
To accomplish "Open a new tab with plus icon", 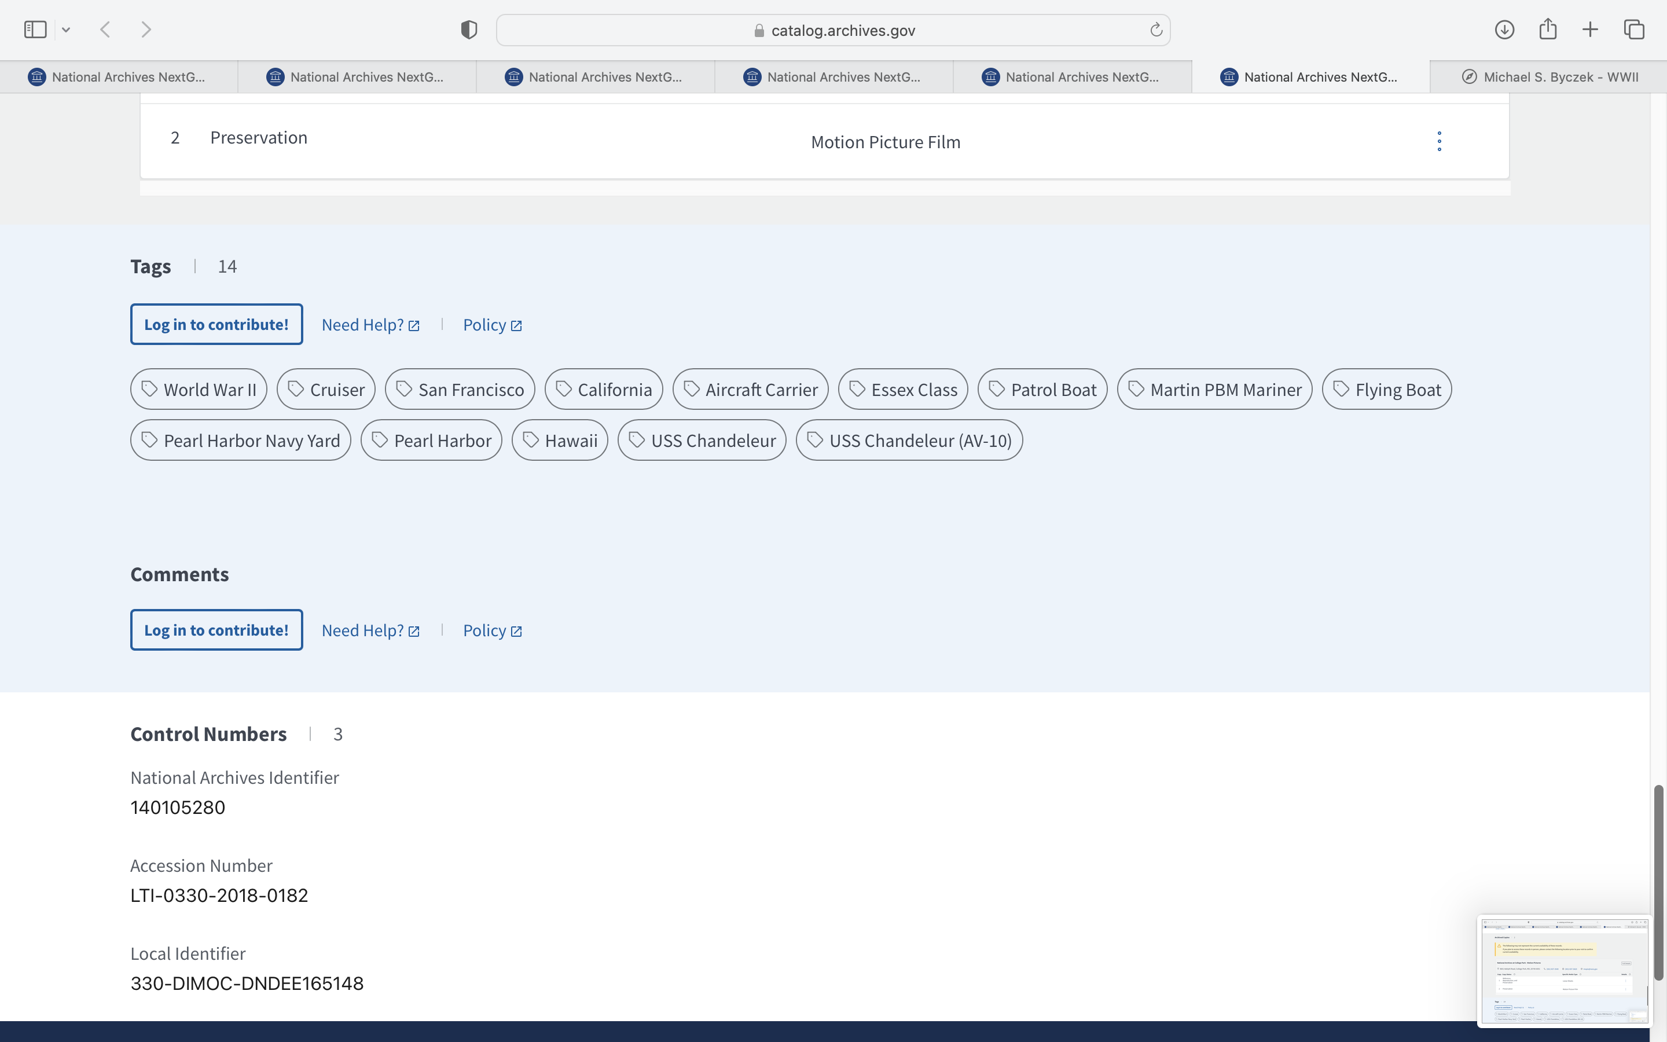I will [1590, 30].
